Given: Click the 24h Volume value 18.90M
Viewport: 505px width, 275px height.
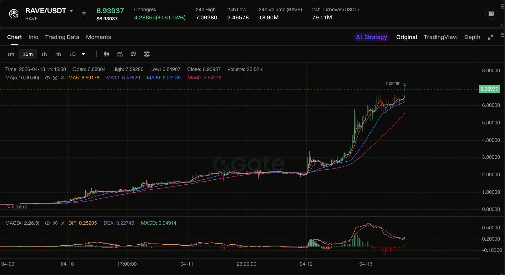Looking at the screenshot, I should coord(269,17).
